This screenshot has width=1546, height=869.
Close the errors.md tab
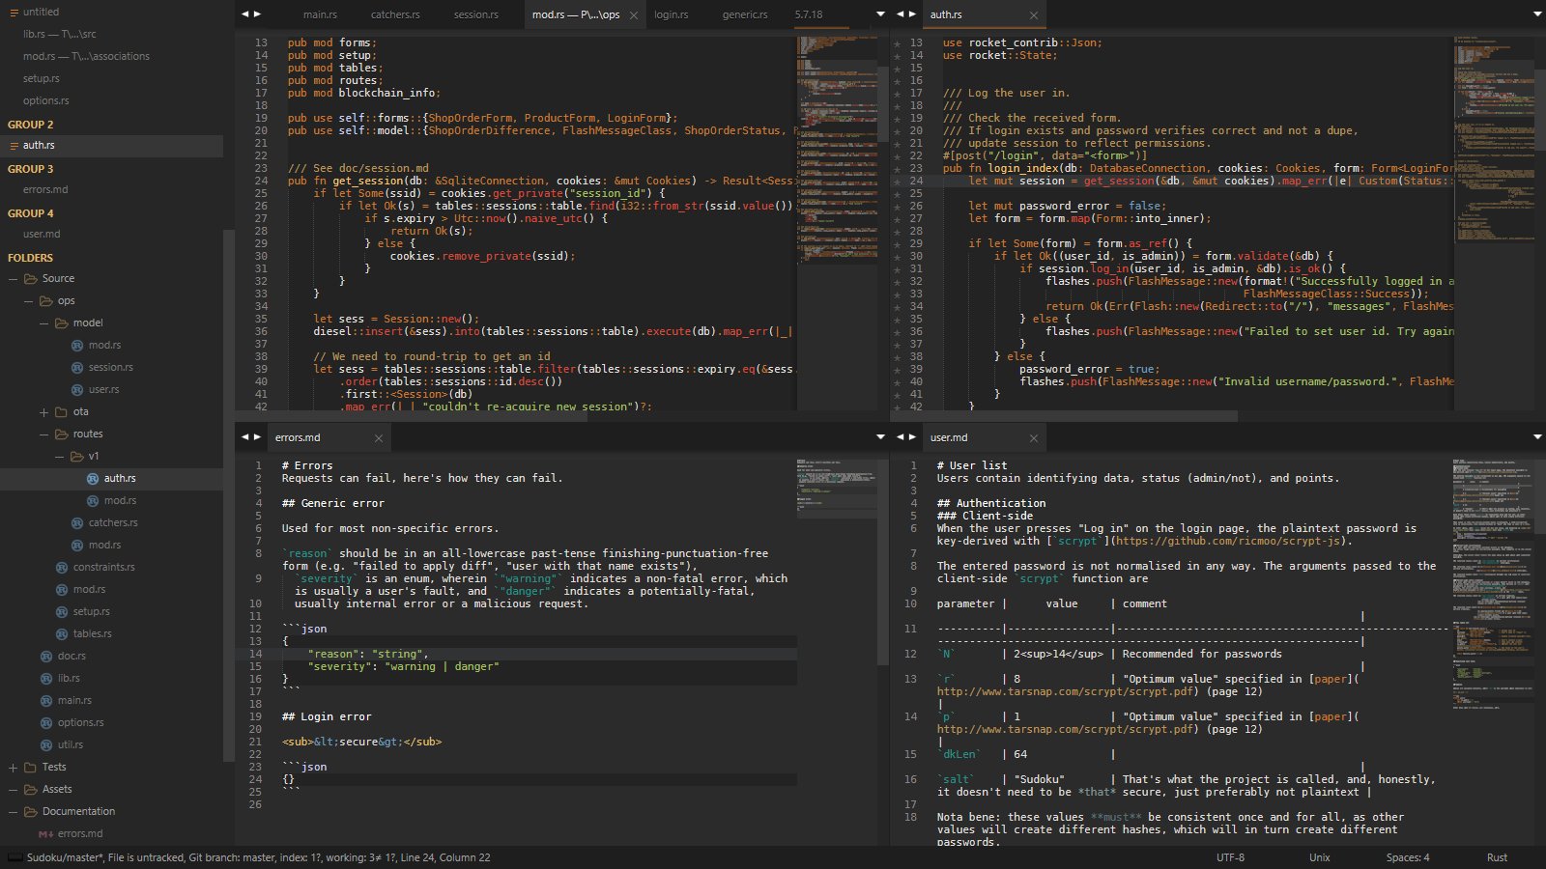[x=378, y=438]
